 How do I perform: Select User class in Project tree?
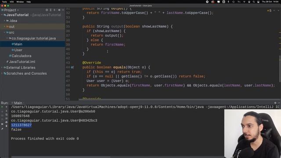pyautogui.click(x=18, y=50)
